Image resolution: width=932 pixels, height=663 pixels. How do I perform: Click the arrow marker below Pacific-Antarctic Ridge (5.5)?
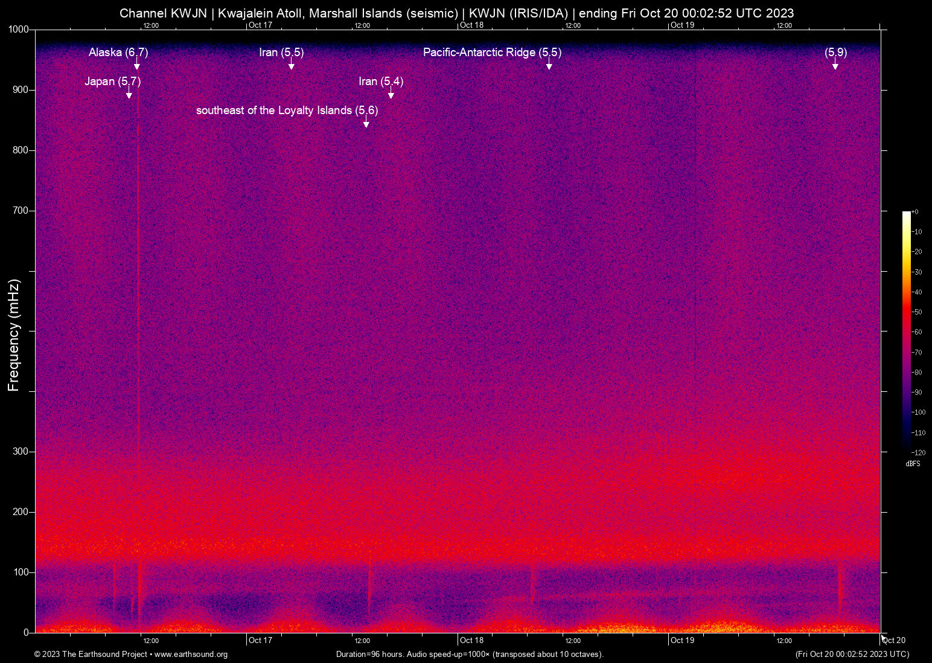[549, 65]
